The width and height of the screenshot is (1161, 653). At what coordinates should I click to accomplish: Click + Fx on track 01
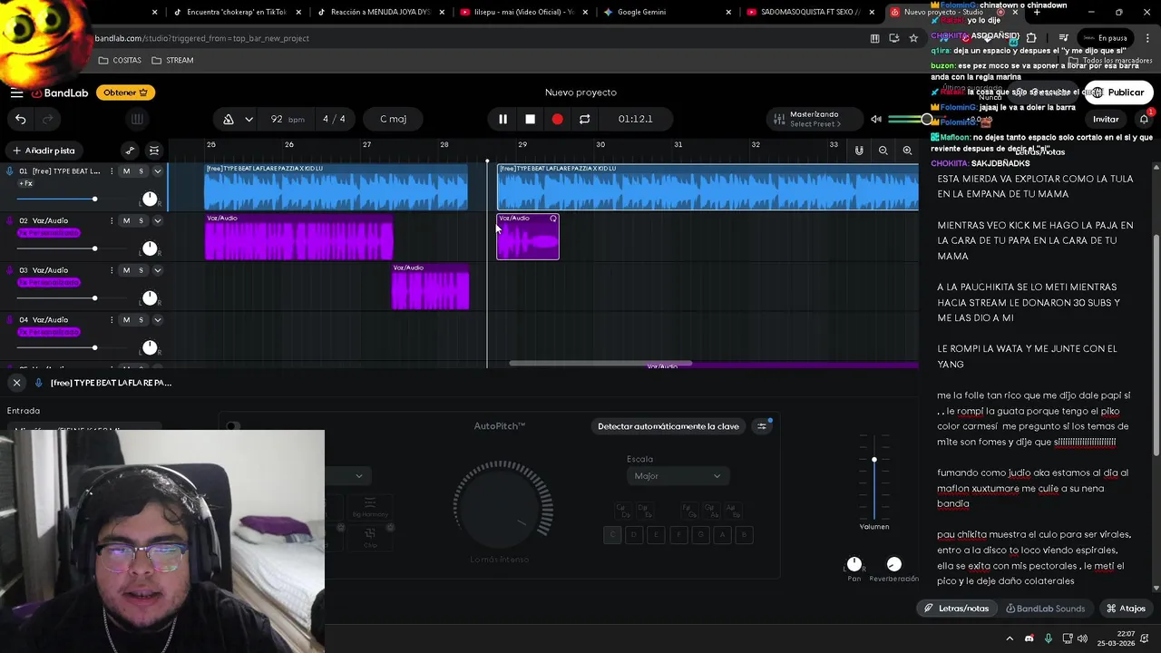pyautogui.click(x=25, y=183)
